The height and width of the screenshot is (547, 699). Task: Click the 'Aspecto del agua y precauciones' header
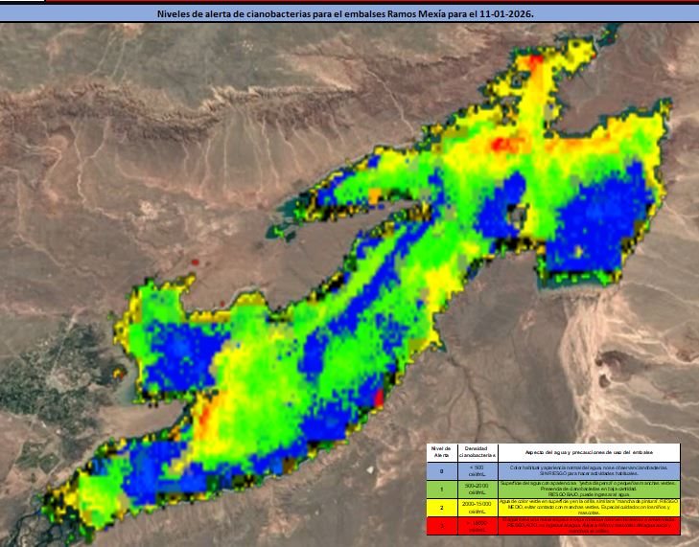coord(588,452)
